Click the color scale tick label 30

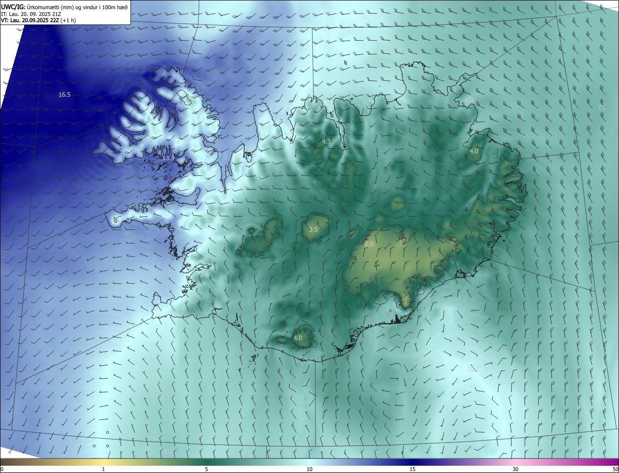pyautogui.click(x=516, y=469)
